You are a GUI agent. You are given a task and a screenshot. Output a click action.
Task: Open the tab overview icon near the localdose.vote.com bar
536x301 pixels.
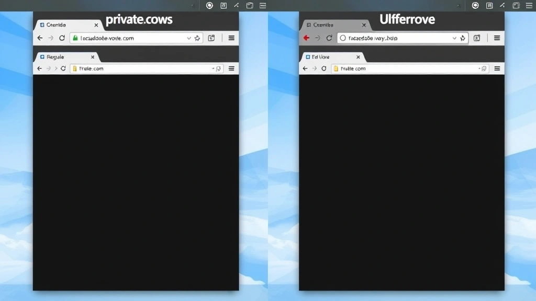(x=211, y=38)
